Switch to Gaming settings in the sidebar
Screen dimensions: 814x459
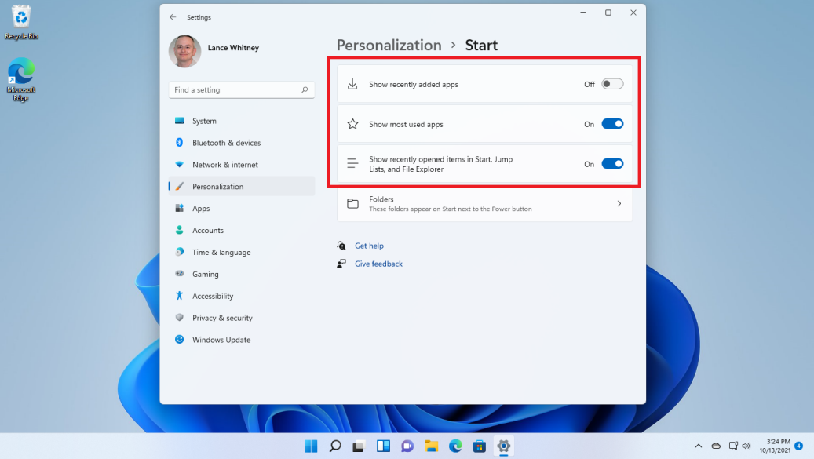point(206,274)
